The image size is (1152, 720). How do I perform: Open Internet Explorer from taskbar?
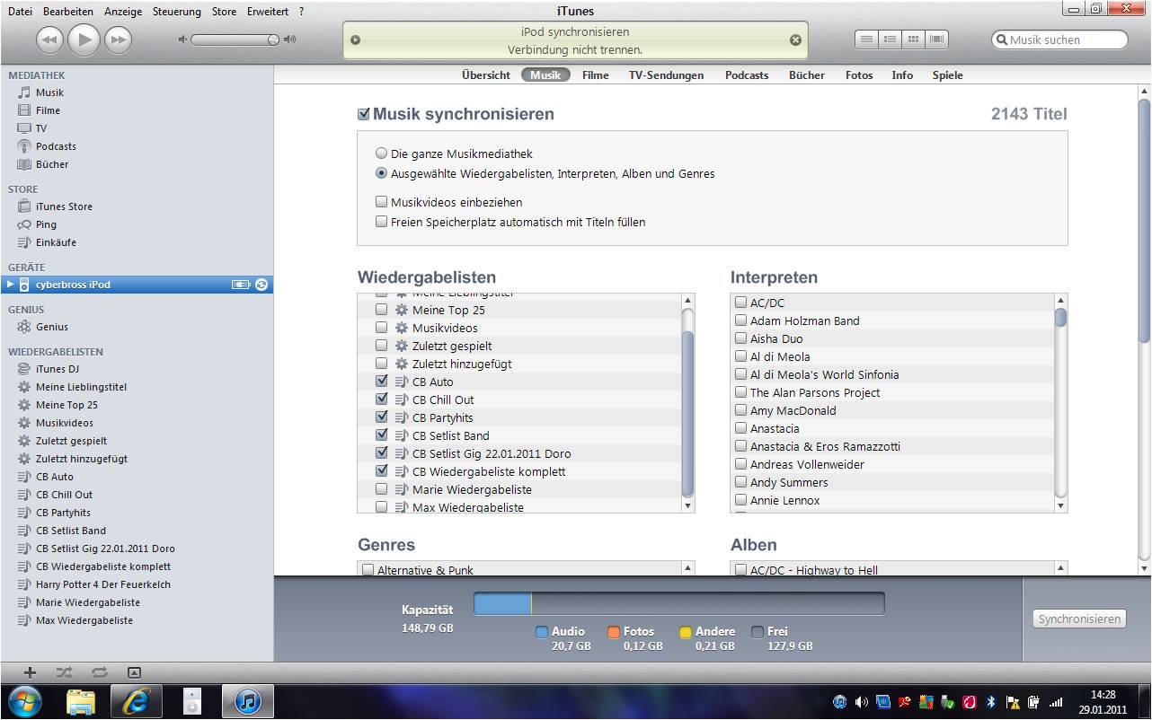pos(135,701)
